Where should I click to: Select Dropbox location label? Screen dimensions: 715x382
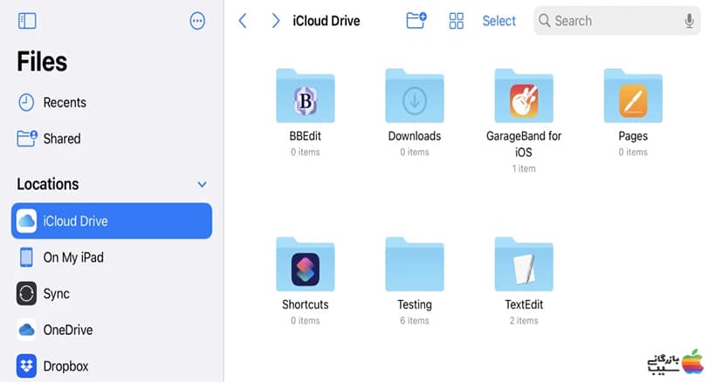(66, 366)
